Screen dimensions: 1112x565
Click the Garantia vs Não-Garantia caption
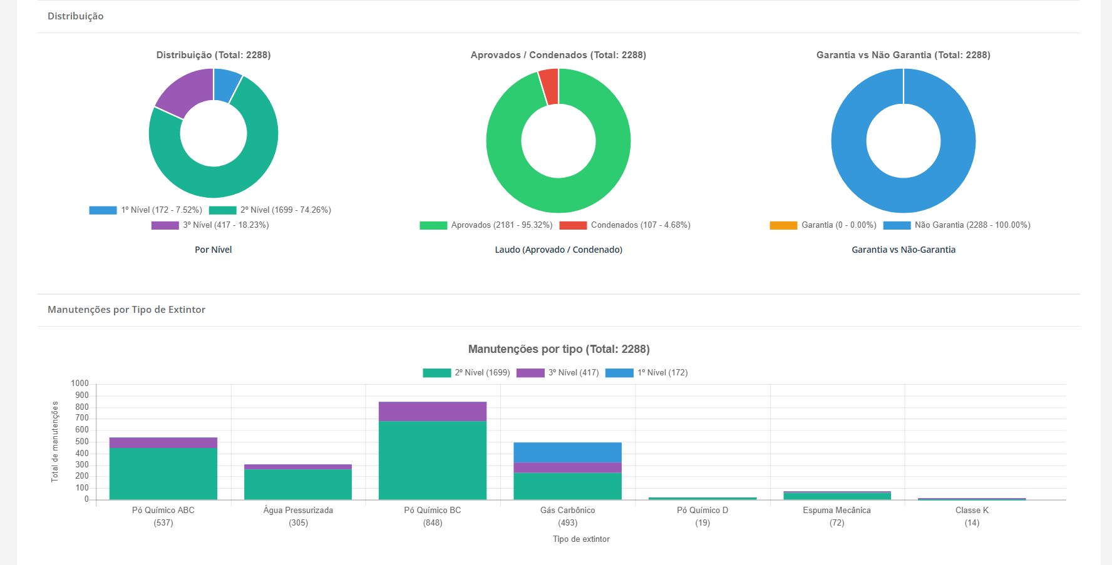pos(904,250)
